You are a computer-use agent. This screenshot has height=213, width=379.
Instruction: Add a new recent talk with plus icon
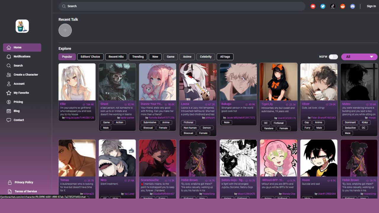[x=65, y=30]
